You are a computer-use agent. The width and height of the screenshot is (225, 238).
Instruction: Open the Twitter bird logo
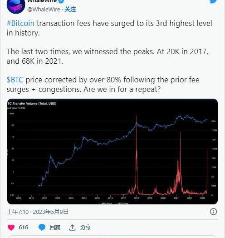click(x=213, y=1)
